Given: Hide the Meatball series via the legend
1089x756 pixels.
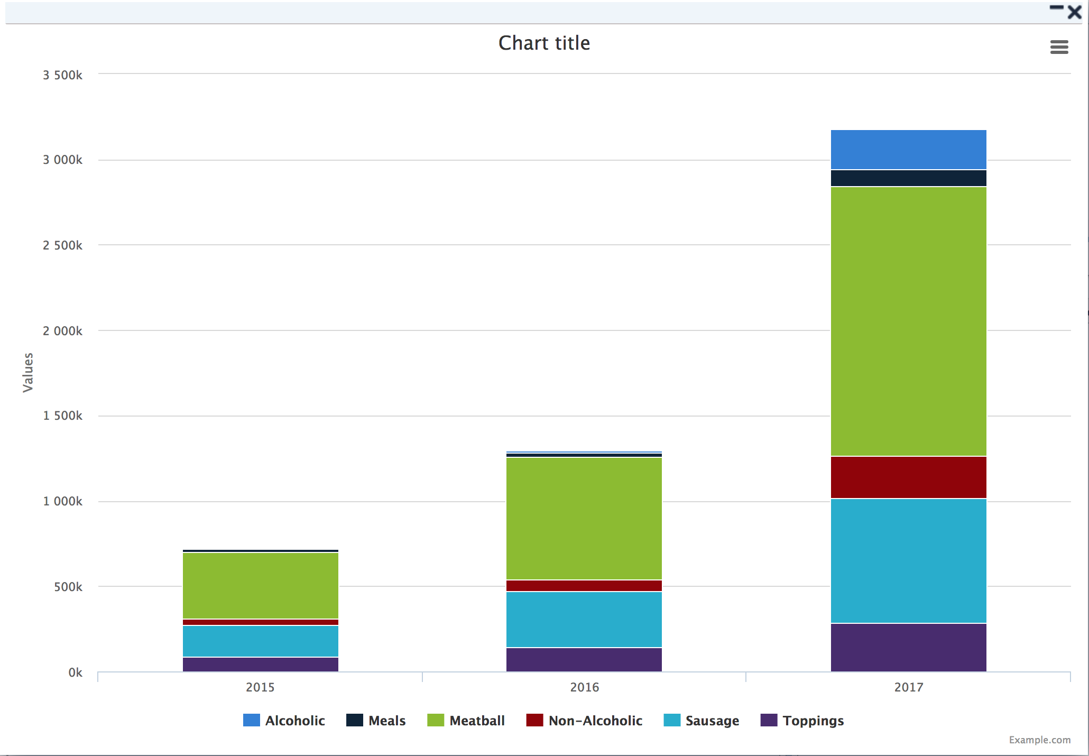Looking at the screenshot, I should 476,721.
